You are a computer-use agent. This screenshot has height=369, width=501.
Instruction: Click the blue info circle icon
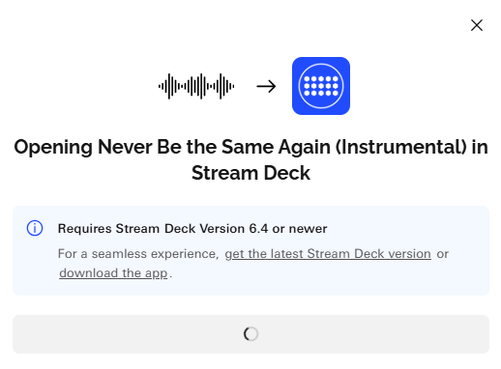(35, 228)
